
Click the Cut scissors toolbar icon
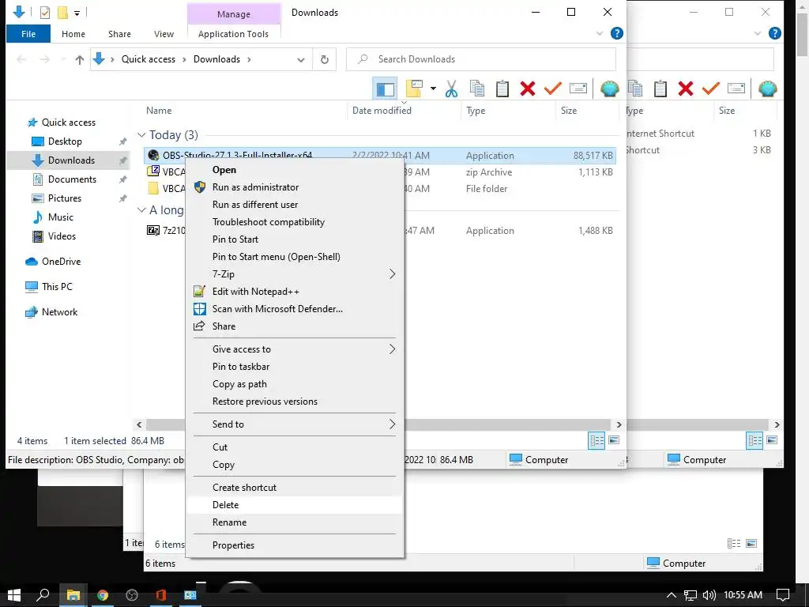click(451, 89)
